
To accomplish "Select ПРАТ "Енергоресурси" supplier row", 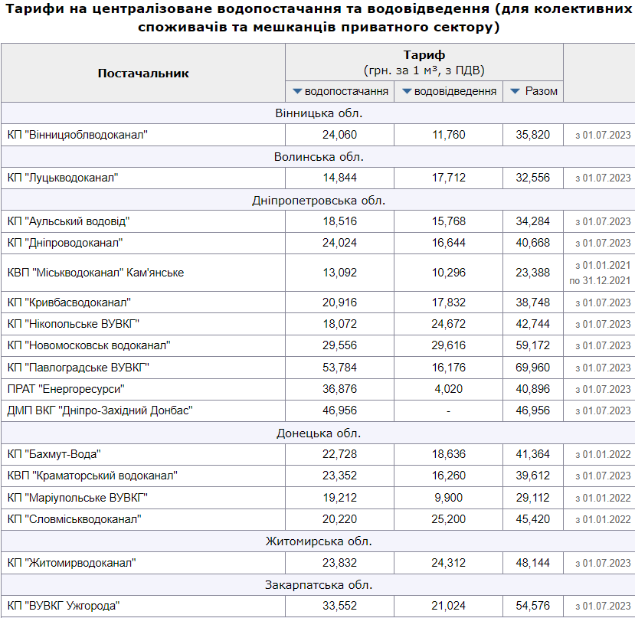I will click(66, 389).
